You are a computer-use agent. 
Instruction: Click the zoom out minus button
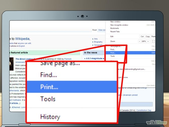139,41
